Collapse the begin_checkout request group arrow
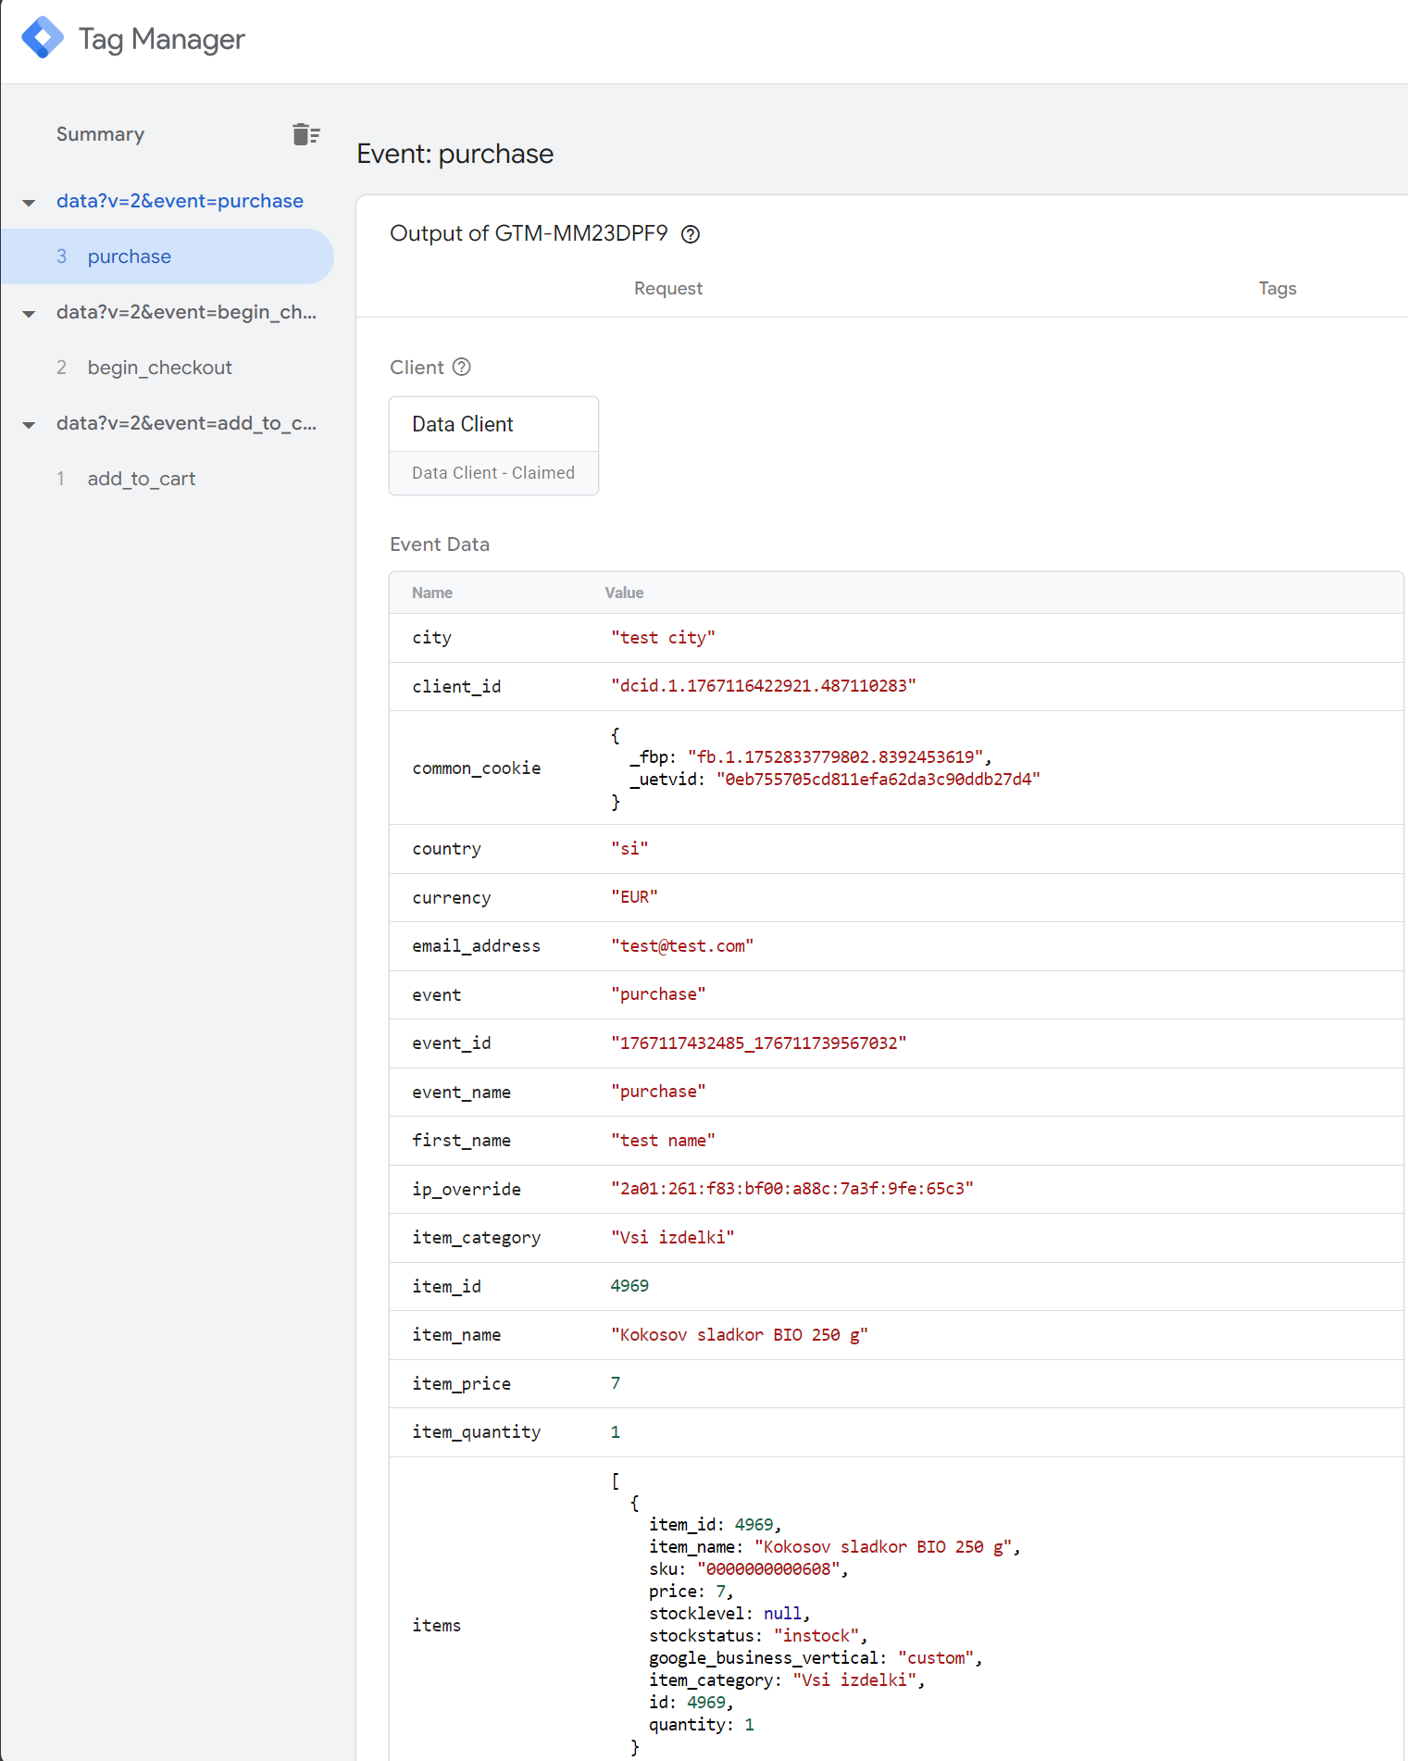This screenshot has width=1408, height=1761. point(29,313)
